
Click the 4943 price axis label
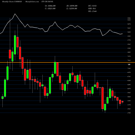[x=129, y=109]
